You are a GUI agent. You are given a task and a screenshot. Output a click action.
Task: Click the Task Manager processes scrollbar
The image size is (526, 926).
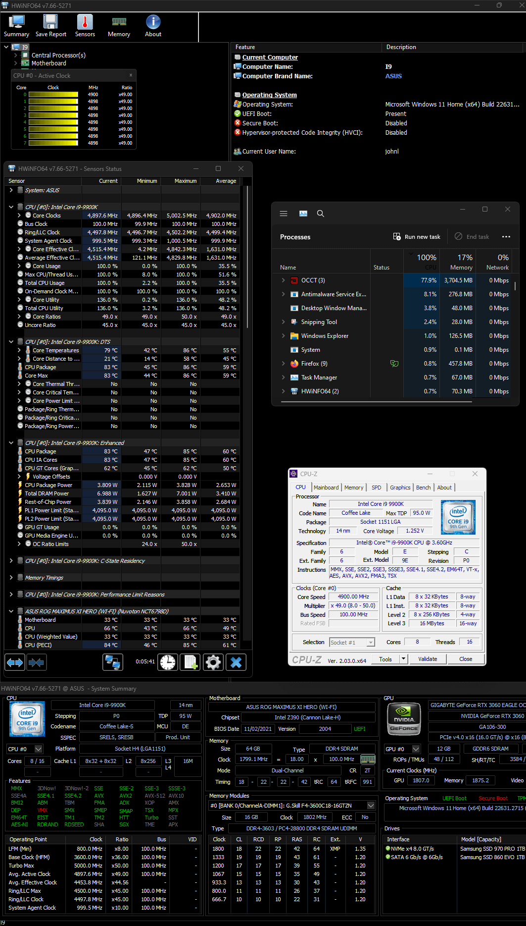pyautogui.click(x=515, y=286)
